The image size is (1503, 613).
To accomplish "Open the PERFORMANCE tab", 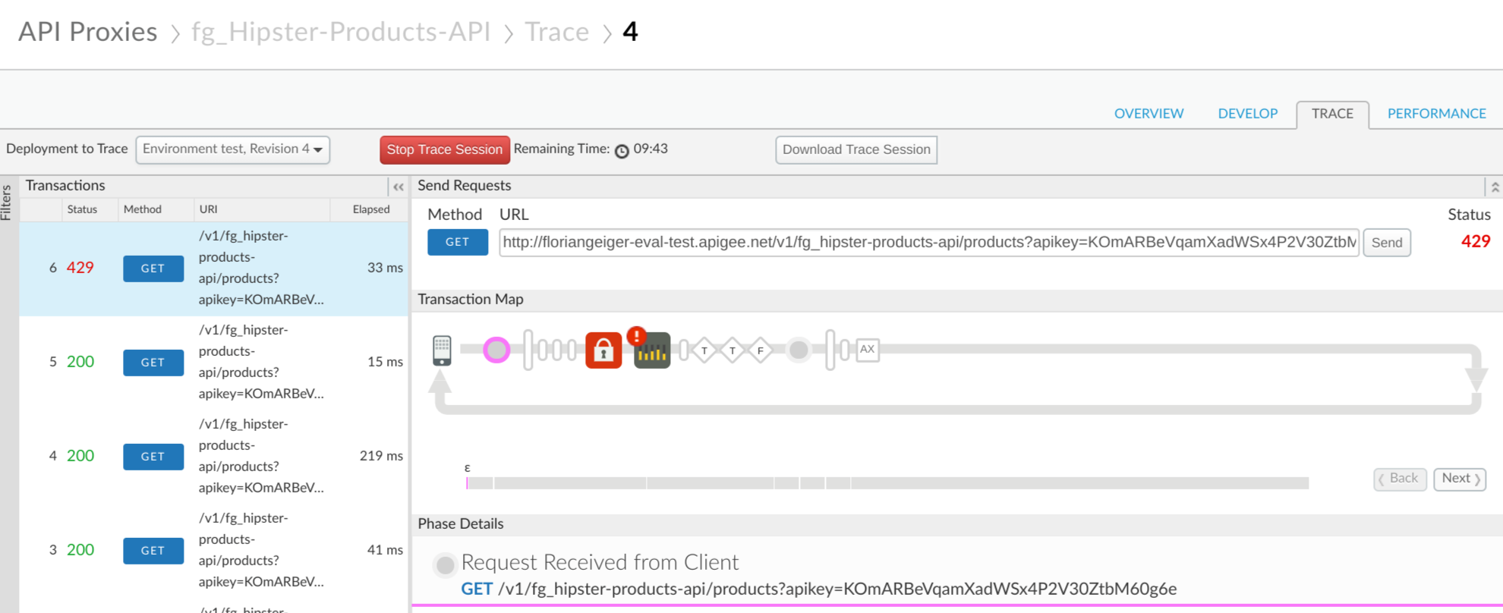I will (x=1436, y=114).
